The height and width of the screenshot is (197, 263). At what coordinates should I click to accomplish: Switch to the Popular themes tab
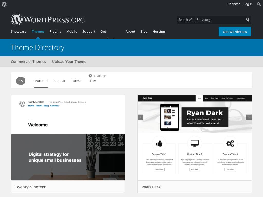[x=59, y=81]
